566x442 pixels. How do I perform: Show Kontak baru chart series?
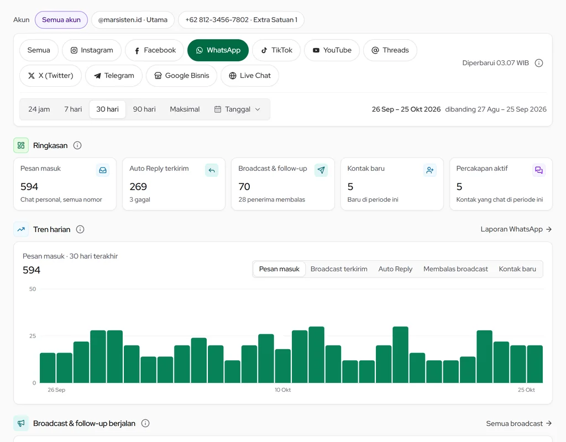pos(517,269)
